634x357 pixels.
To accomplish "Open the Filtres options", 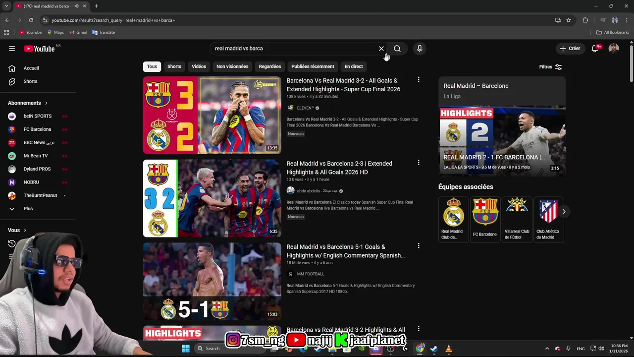I will click(550, 67).
